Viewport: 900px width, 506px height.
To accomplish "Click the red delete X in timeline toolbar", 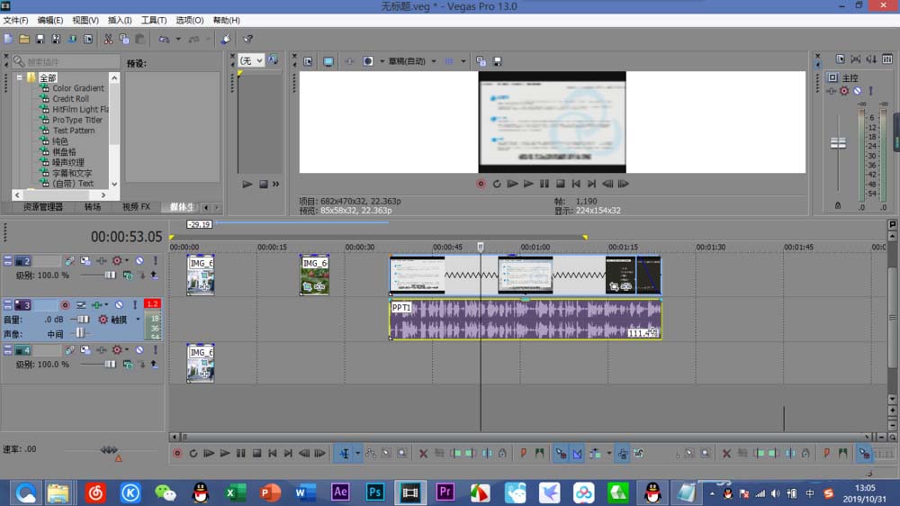I will 423,454.
